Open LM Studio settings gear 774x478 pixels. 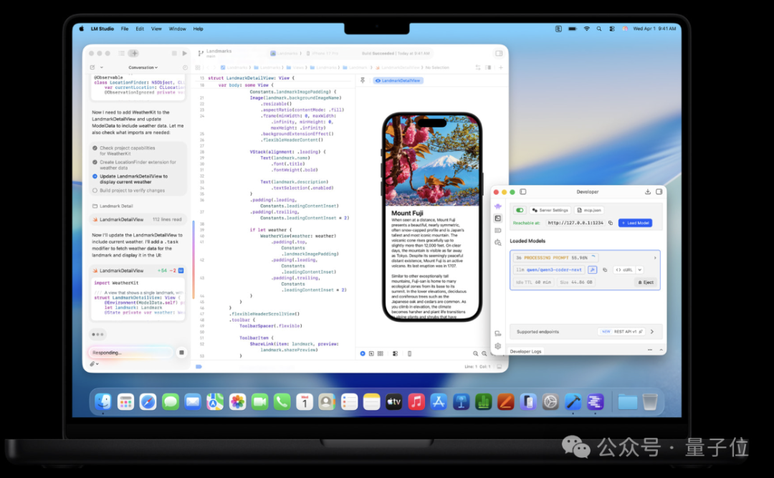[x=498, y=346]
